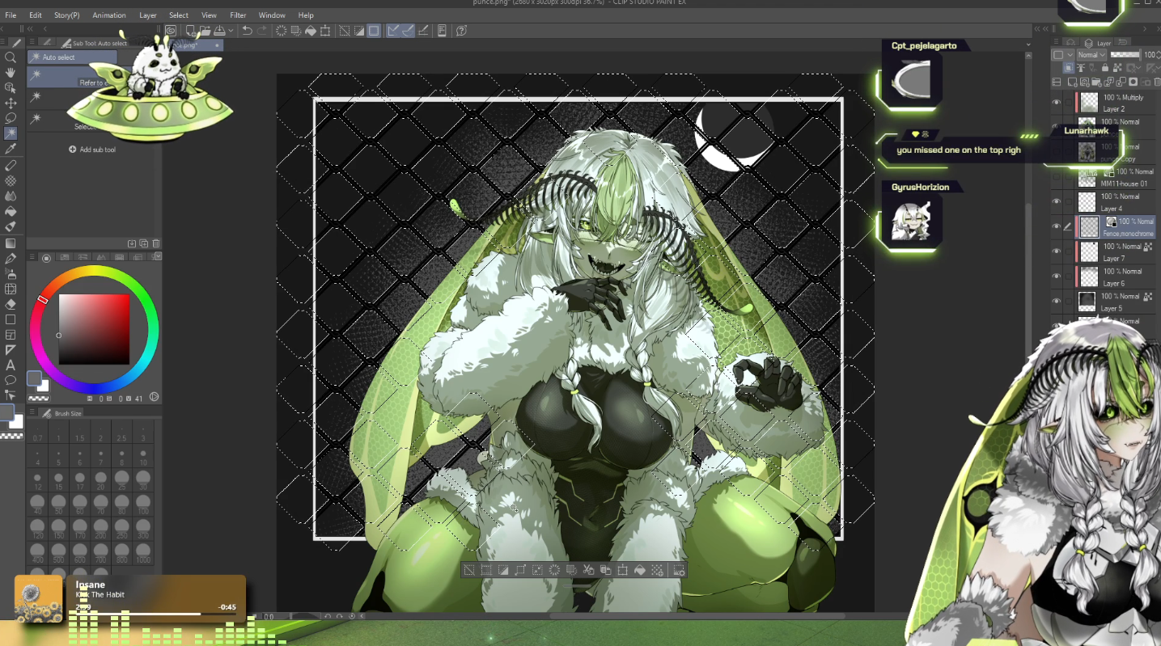
Task: Open the layer blending mode dropdown
Action: [x=1091, y=55]
